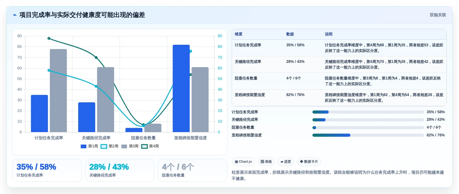This screenshot has height=194, width=459.
Task: Click x-axis label 里程碑按期置信度
Action: (x=191, y=138)
